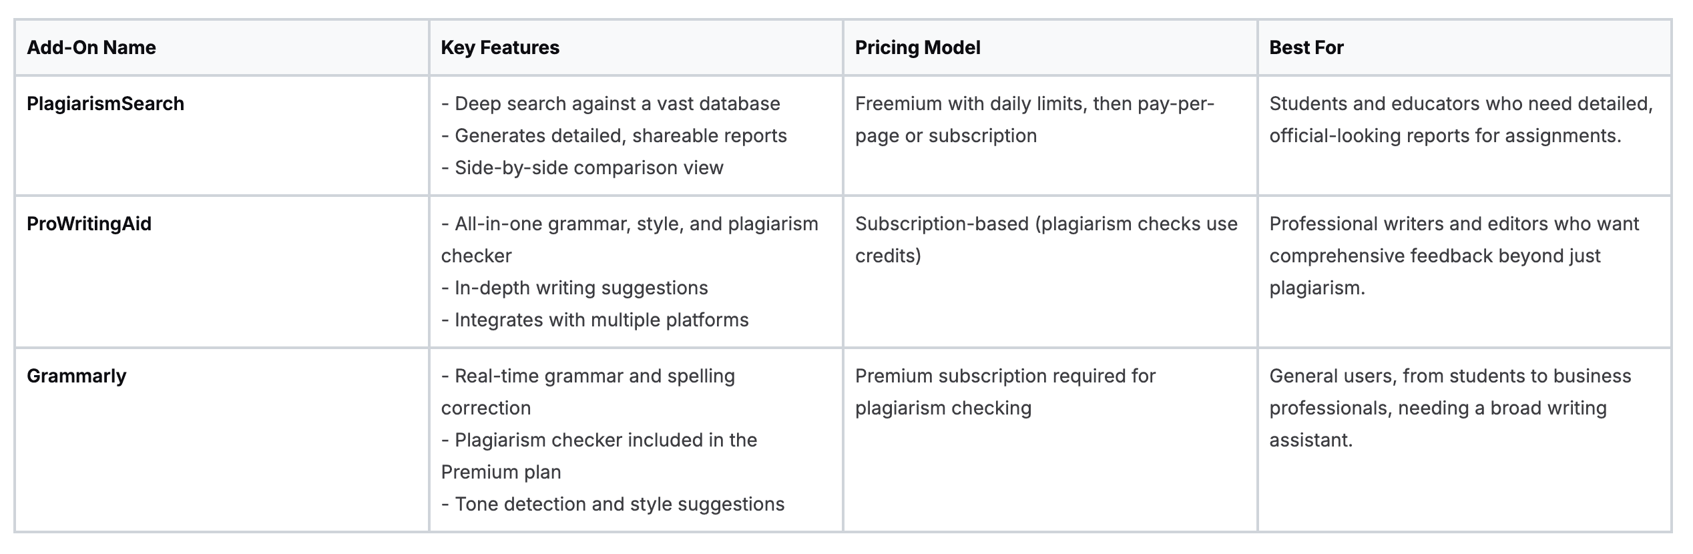Image resolution: width=1693 pixels, height=554 pixels.
Task: Select the "Key Features" column header
Action: 500,47
